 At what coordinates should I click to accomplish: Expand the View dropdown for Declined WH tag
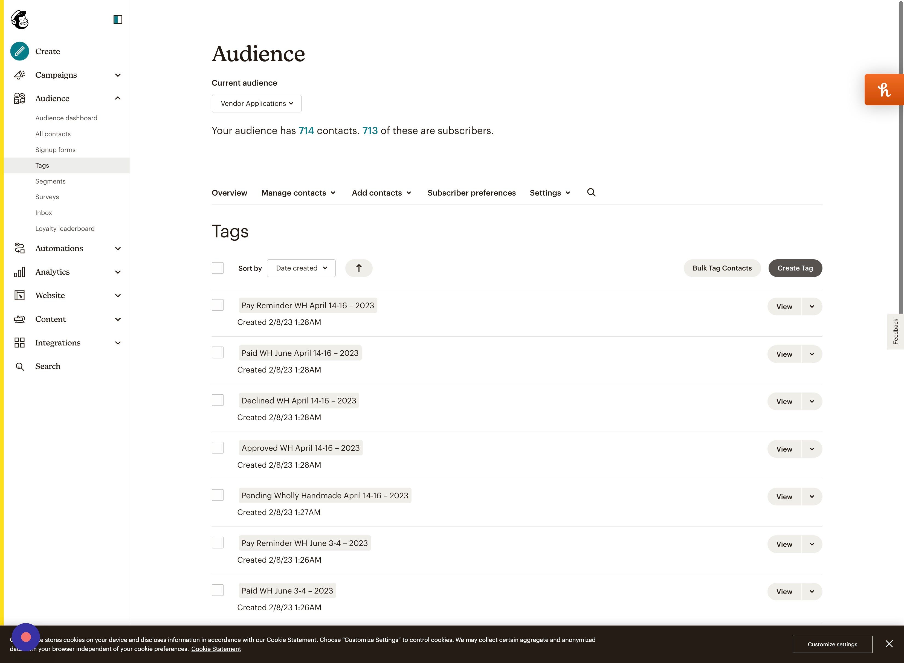point(812,401)
